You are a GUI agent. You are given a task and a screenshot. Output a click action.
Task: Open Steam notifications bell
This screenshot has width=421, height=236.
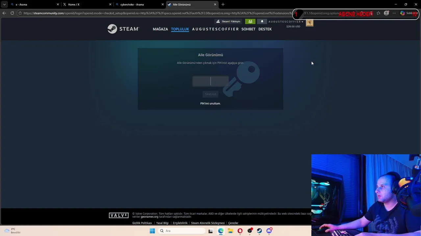click(262, 21)
